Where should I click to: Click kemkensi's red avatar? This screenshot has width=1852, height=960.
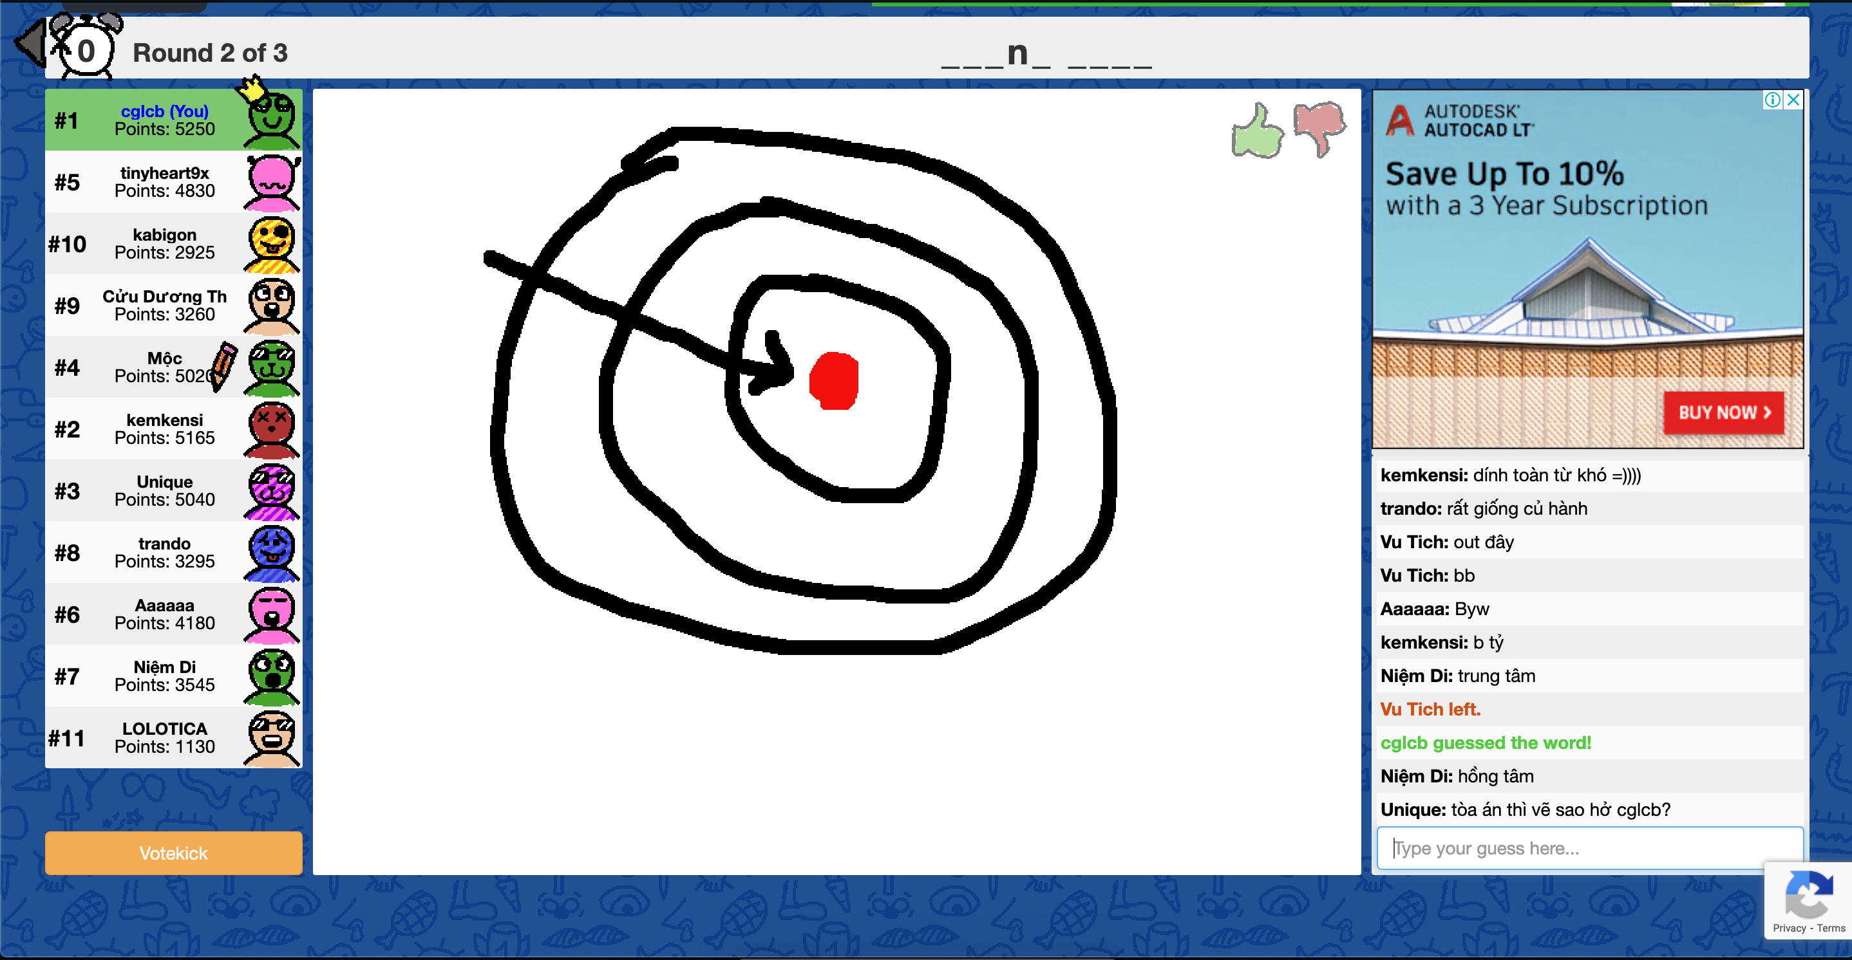click(x=271, y=430)
